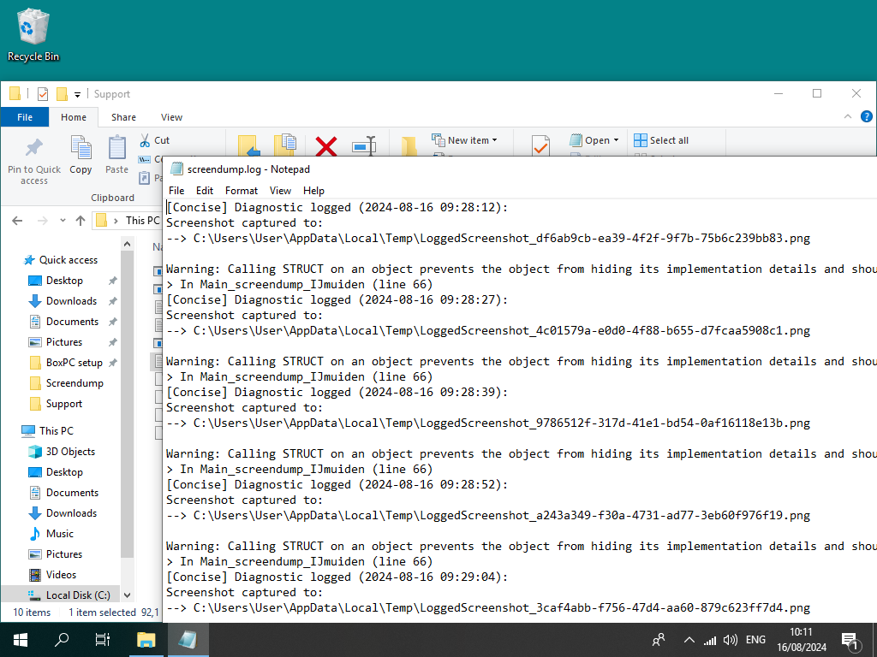The image size is (877, 657).
Task: Click the Back navigation arrow
Action: pos(17,221)
